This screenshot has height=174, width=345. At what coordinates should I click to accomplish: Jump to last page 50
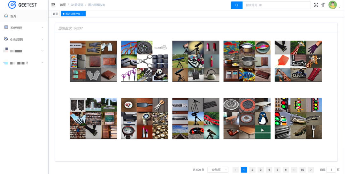pyautogui.click(x=303, y=170)
